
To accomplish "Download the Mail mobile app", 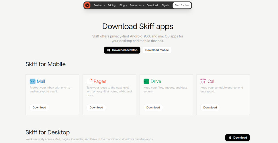I will pyautogui.click(x=39, y=108).
